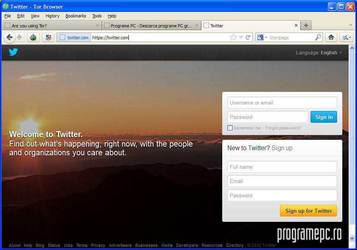This screenshot has height=250, width=357.
Task: Open the Privacy footer link
Action: pyautogui.click(x=98, y=245)
